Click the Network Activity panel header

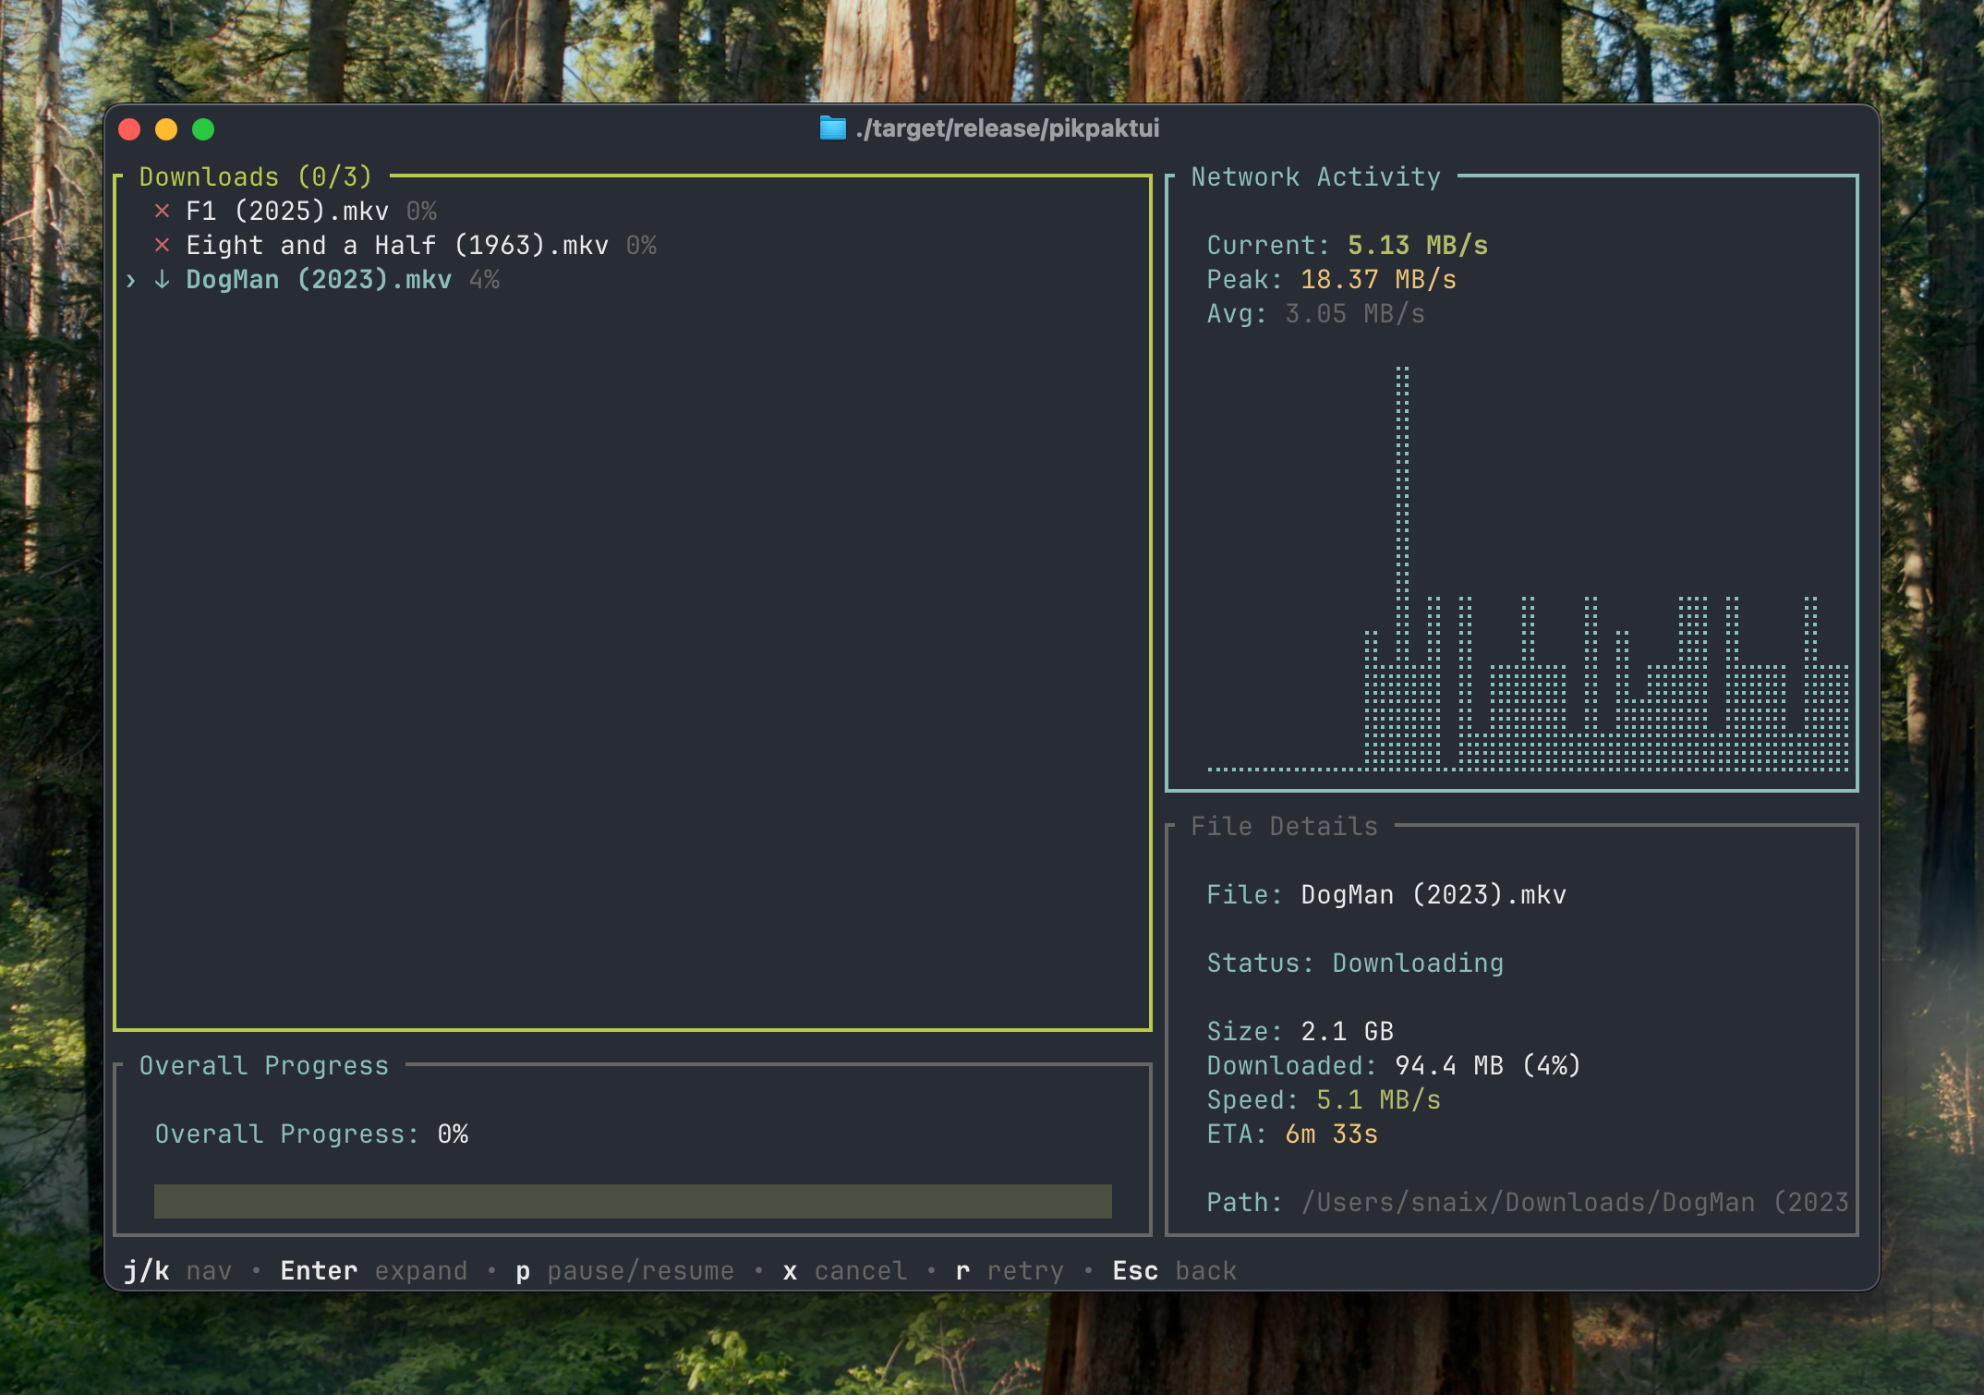point(1314,176)
